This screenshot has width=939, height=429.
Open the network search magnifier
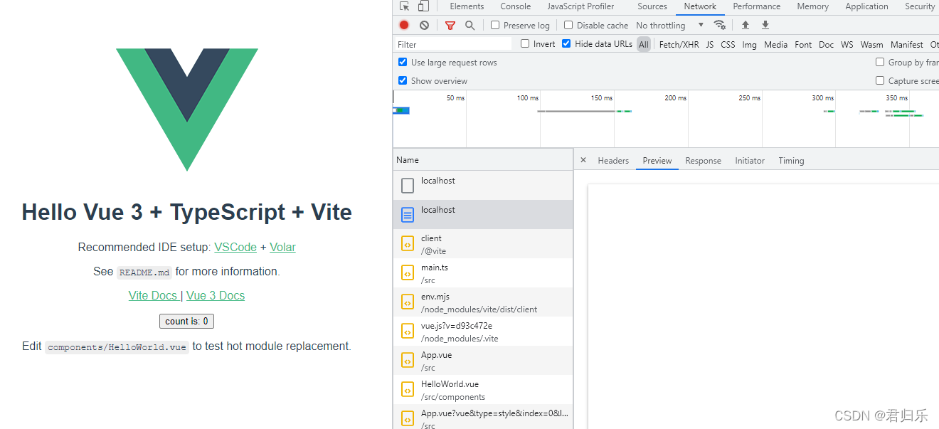pos(469,25)
